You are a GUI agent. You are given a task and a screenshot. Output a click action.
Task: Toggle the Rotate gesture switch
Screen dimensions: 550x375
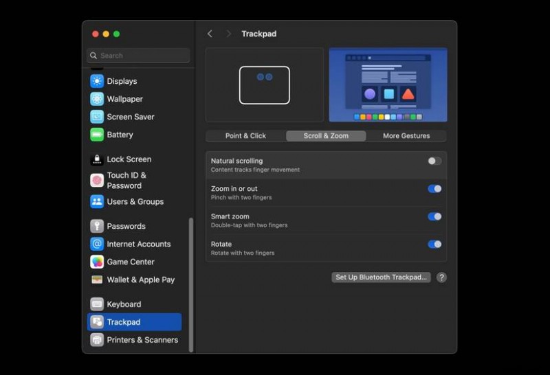click(x=434, y=245)
